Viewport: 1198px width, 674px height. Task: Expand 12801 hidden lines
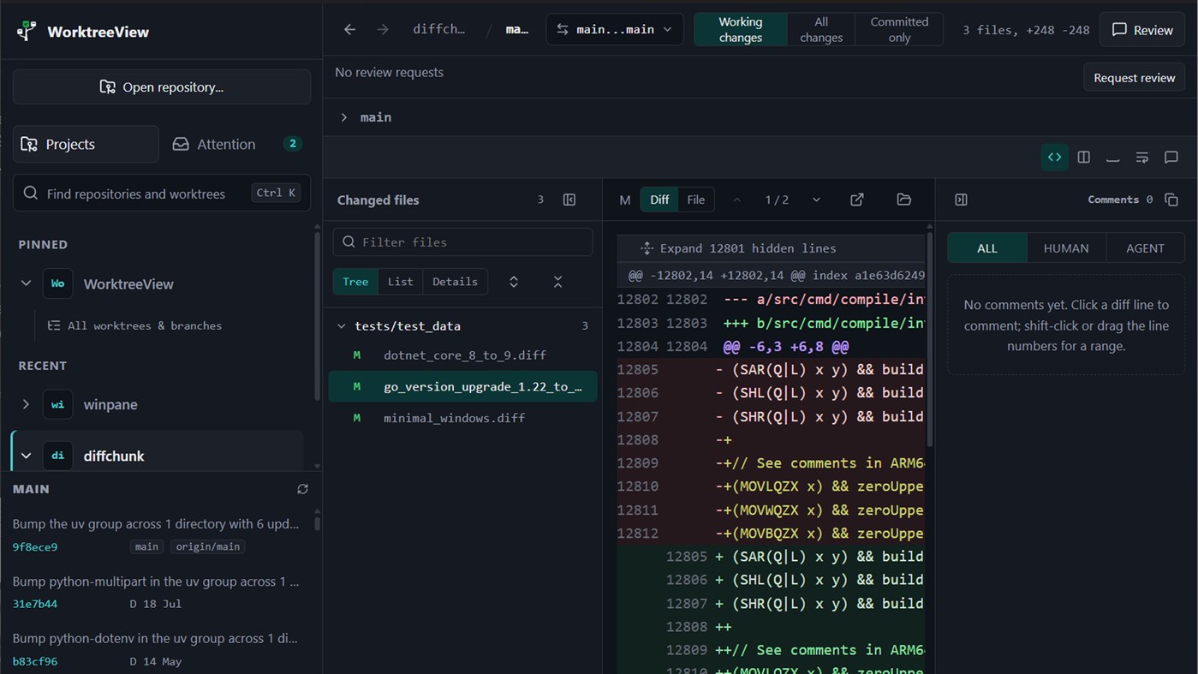pos(771,248)
